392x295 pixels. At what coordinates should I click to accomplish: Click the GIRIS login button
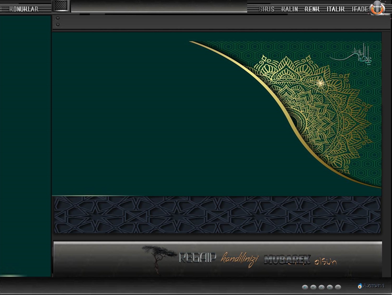tap(267, 9)
